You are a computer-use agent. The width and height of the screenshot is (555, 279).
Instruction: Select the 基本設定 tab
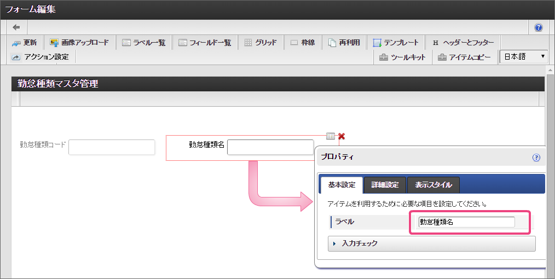point(342,185)
